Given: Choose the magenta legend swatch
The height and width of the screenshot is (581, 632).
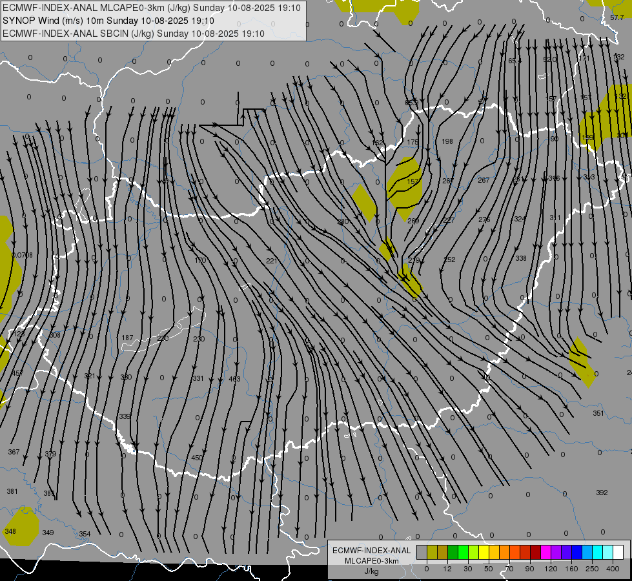Looking at the screenshot, I should tap(546, 552).
